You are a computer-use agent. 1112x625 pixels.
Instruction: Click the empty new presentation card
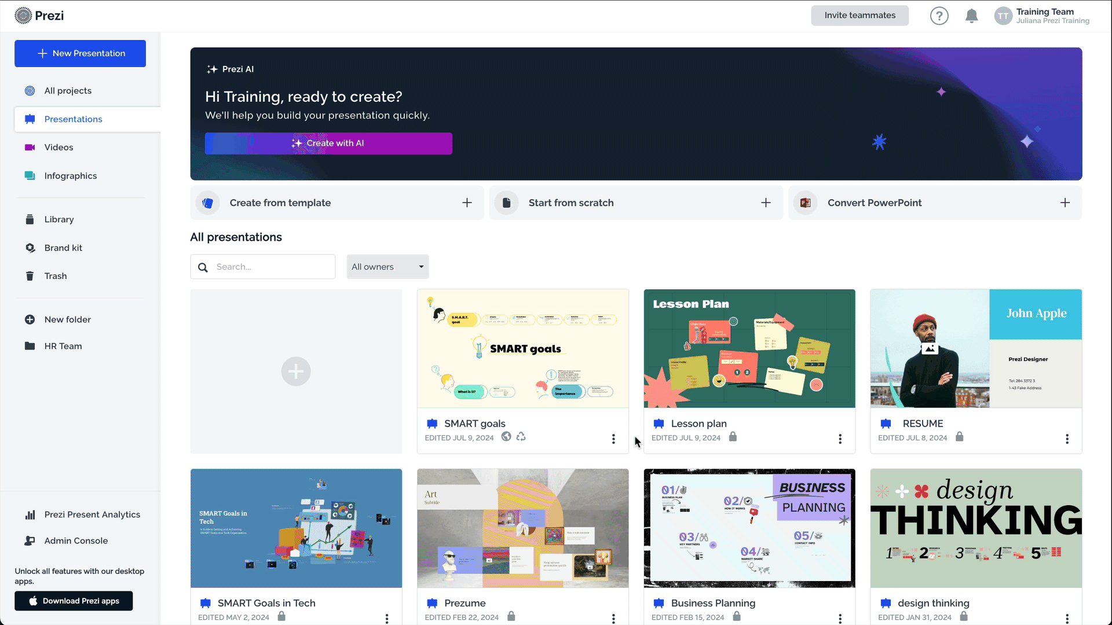point(296,372)
